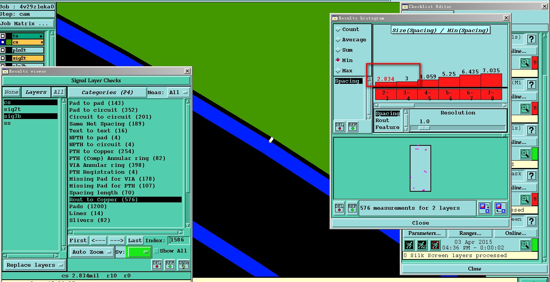The height and width of the screenshot is (282, 550).
Task: Click the small grid marker on cs layer
Action: [x=42, y=42]
